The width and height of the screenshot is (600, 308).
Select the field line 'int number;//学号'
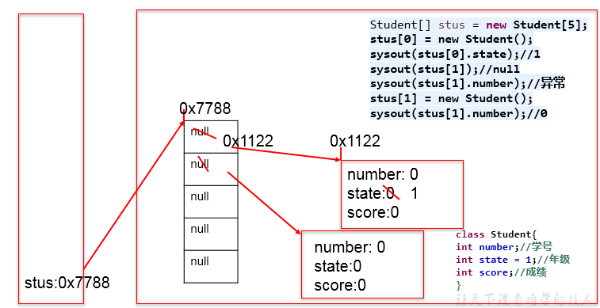504,247
